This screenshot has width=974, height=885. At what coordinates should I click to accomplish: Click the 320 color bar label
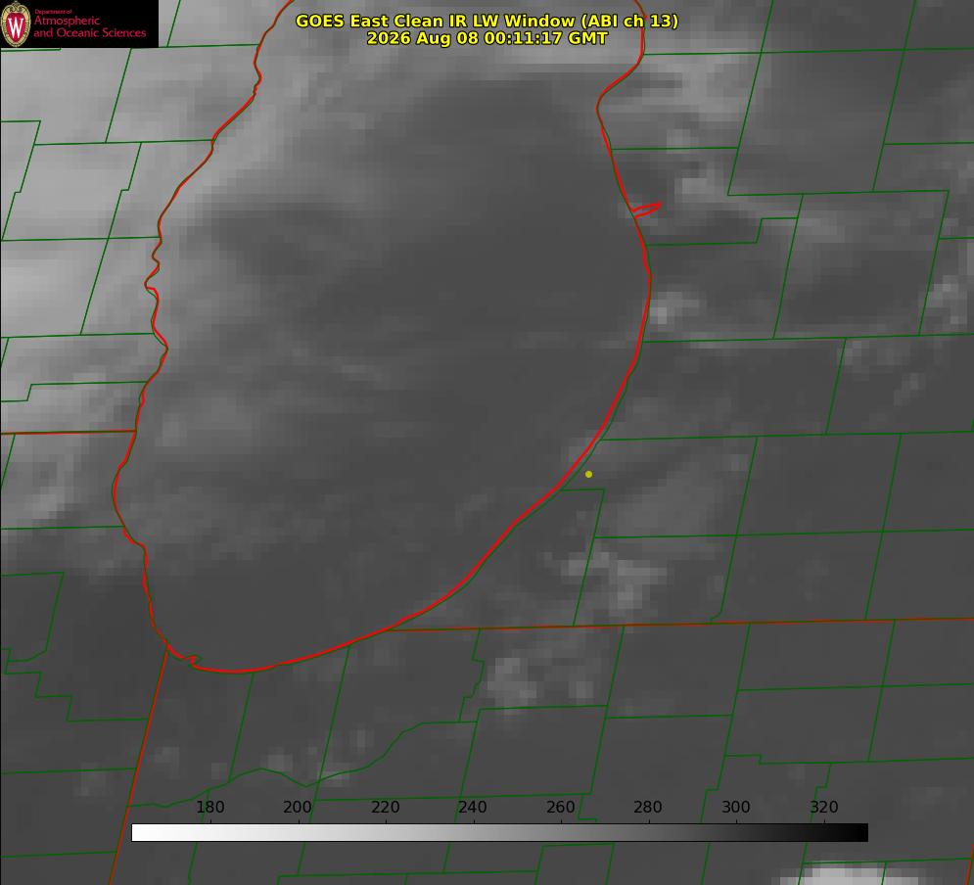point(824,807)
